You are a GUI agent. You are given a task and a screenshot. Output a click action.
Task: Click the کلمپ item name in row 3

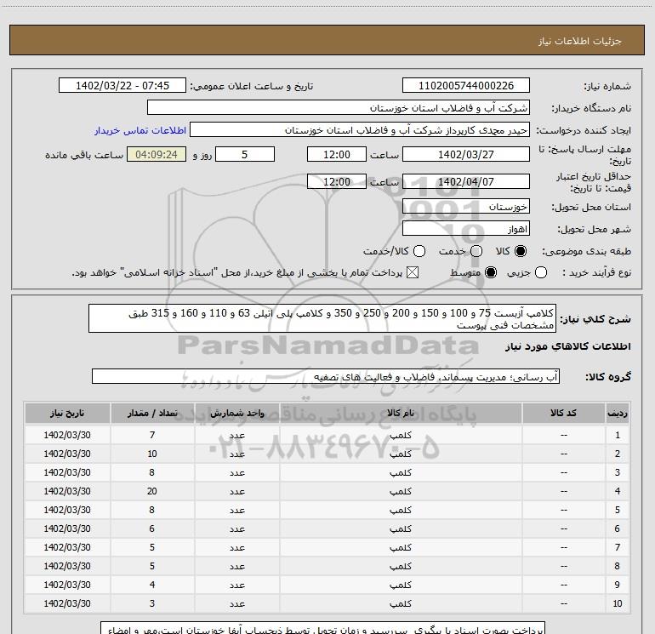click(x=401, y=472)
